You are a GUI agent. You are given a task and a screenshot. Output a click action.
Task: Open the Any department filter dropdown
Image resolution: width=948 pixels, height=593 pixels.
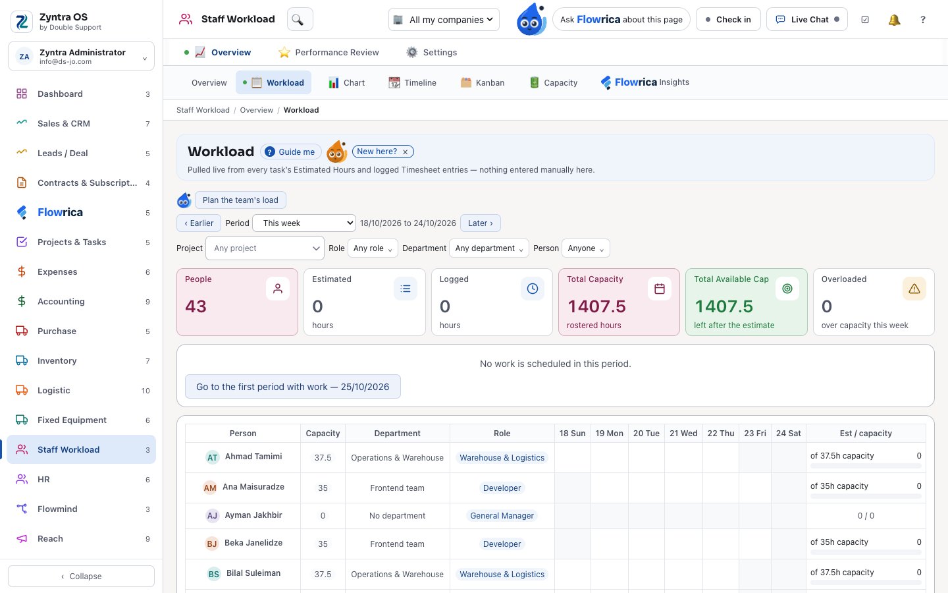(x=489, y=248)
